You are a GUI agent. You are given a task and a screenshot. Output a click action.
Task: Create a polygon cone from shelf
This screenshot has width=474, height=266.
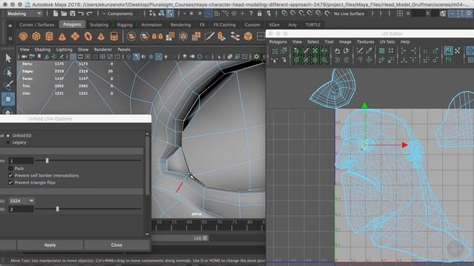pos(62,36)
